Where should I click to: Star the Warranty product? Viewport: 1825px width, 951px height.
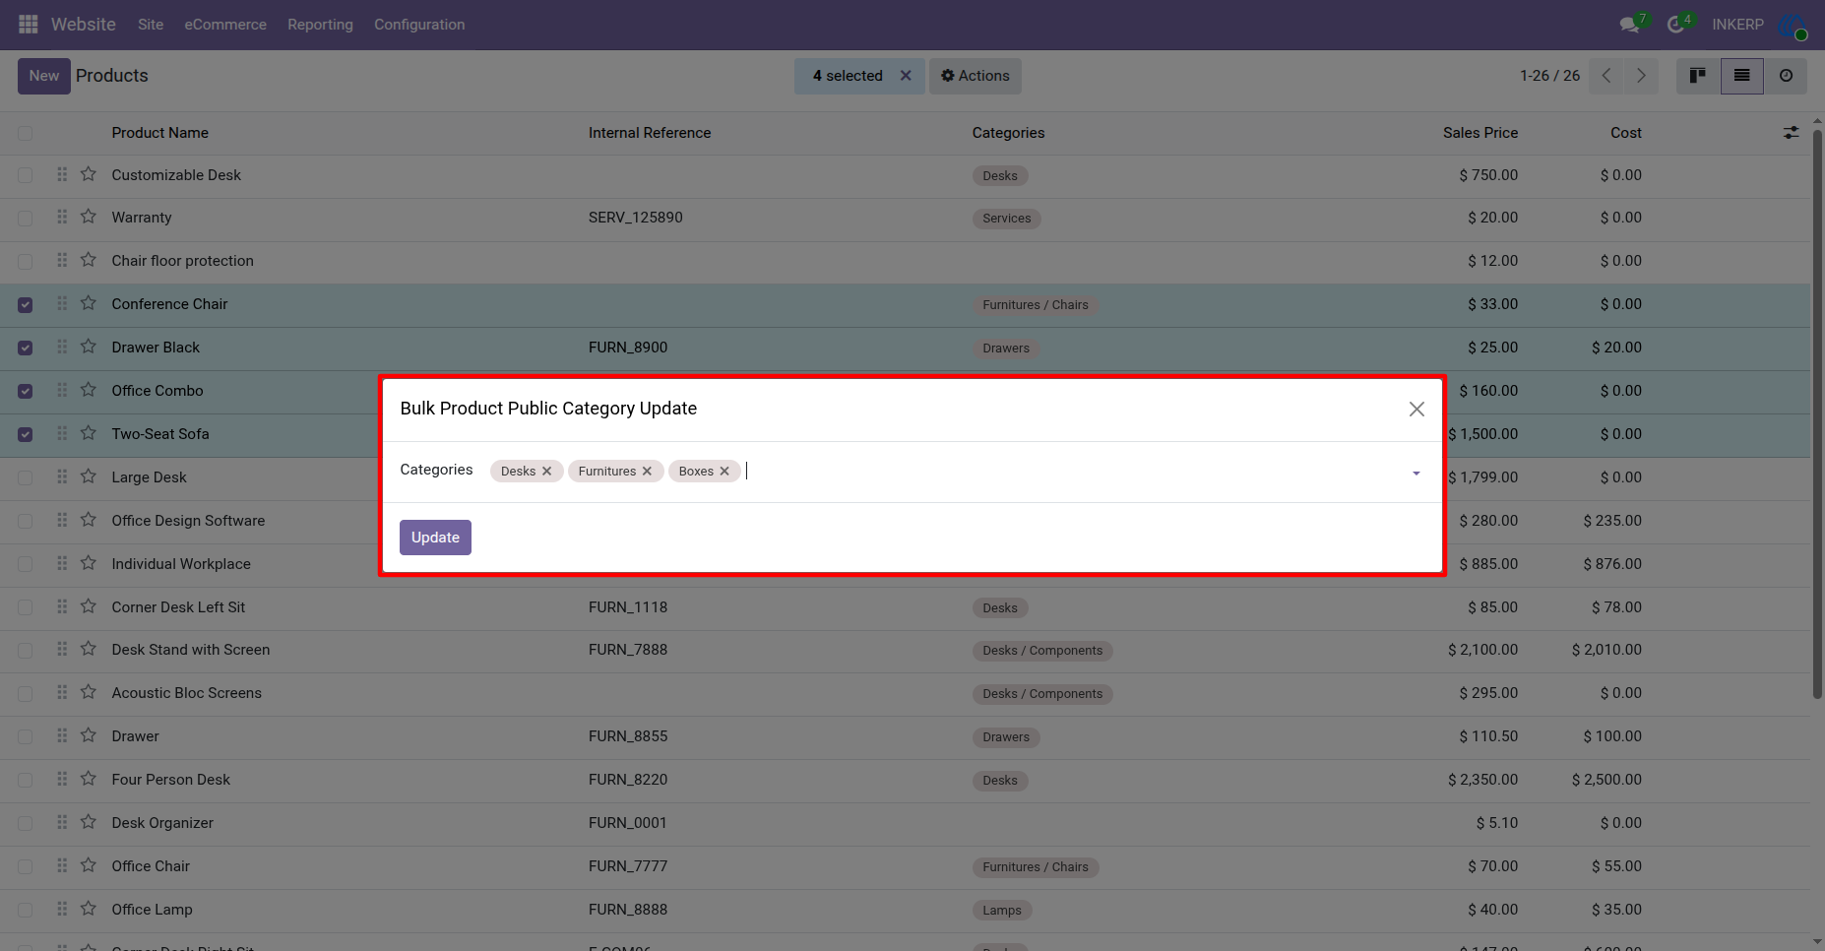(89, 217)
